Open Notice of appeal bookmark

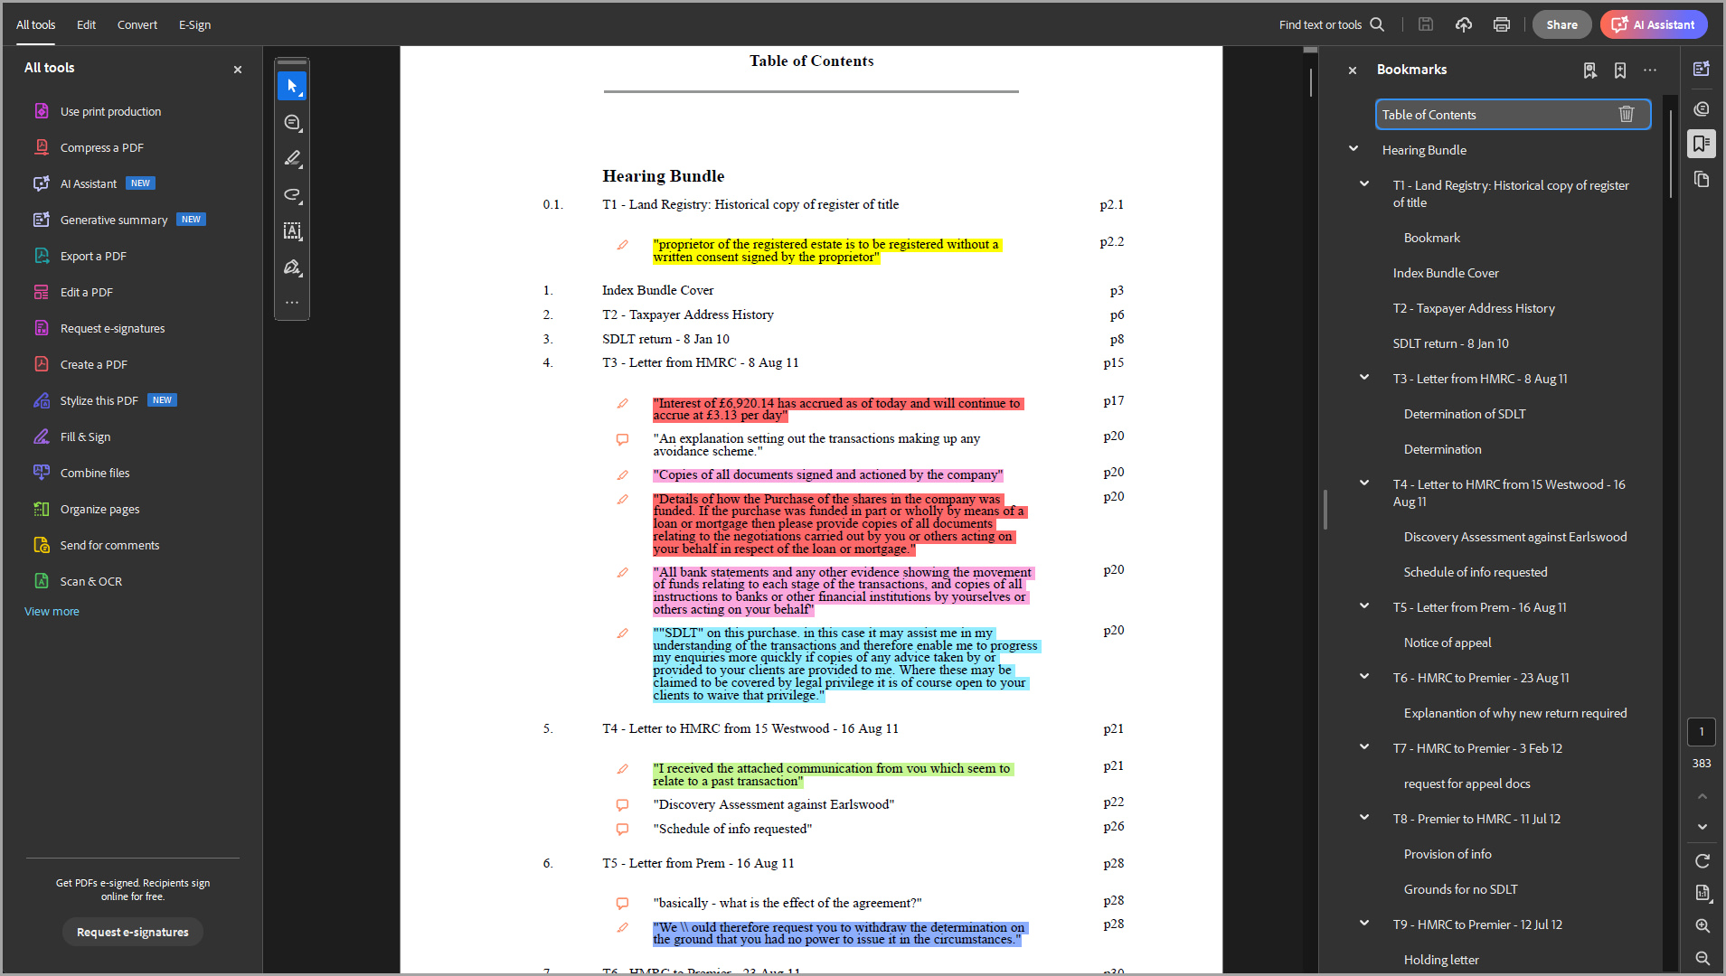click(1448, 643)
